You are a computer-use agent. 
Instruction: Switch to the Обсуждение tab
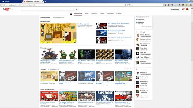(110, 13)
